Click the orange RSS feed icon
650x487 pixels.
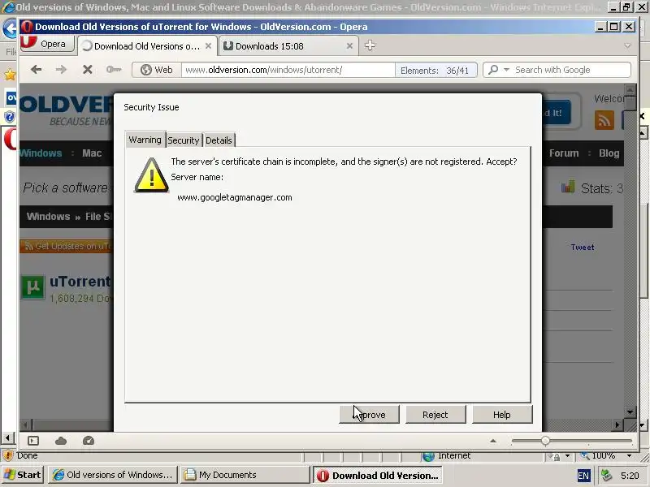[x=604, y=120]
